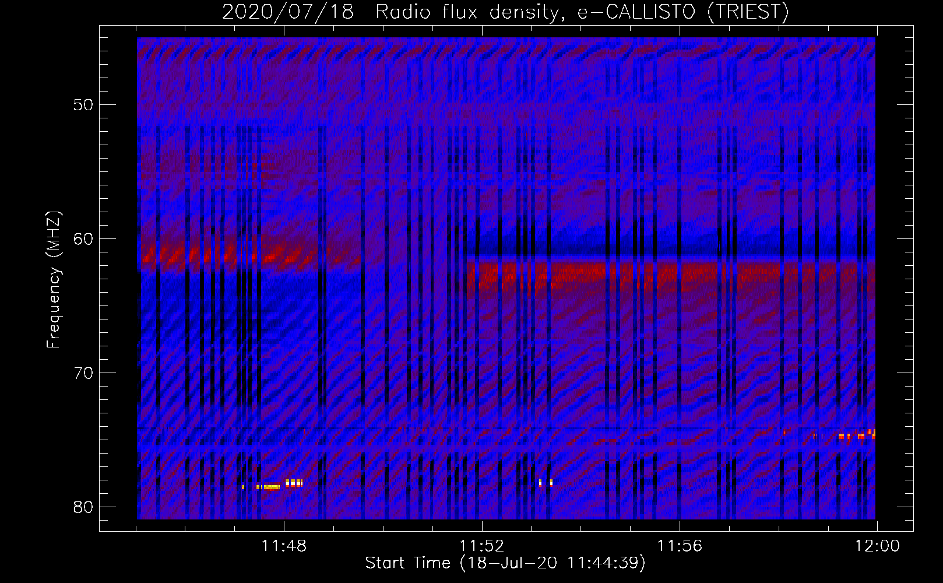Click the 'Start Time (18-Jul-20 11:44:39)' axis label
The width and height of the screenshot is (943, 583).
click(x=505, y=563)
